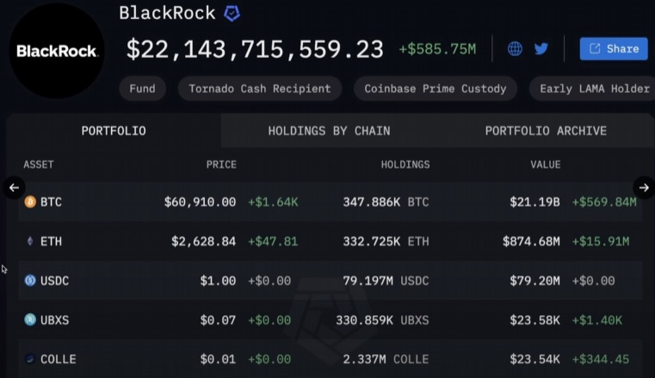Image resolution: width=655 pixels, height=378 pixels.
Task: Click the BTC price $60,910.00
Action: 200,202
